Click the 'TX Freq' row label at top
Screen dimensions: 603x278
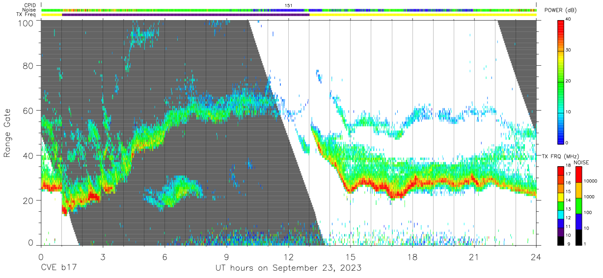27,15
